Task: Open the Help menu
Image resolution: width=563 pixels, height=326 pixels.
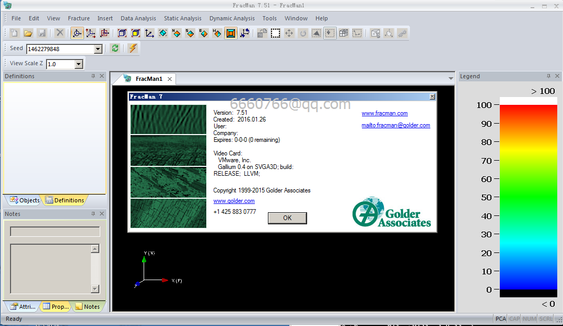Action: pyautogui.click(x=321, y=18)
